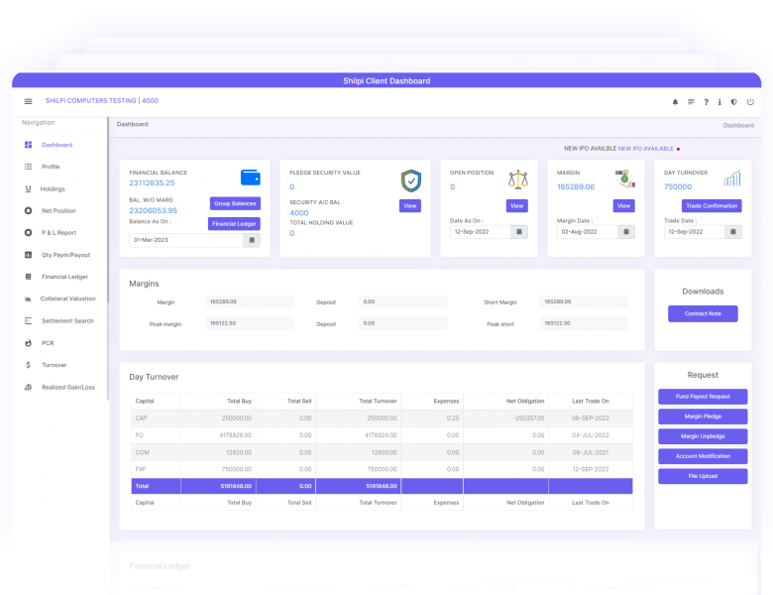Viewport: 773px width, 595px height.
Task: Click the Turnover dollar icon
Action: [x=28, y=365]
